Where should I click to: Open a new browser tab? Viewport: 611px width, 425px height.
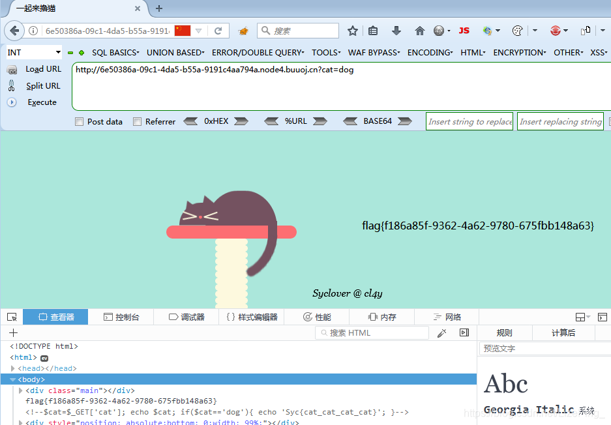click(159, 8)
